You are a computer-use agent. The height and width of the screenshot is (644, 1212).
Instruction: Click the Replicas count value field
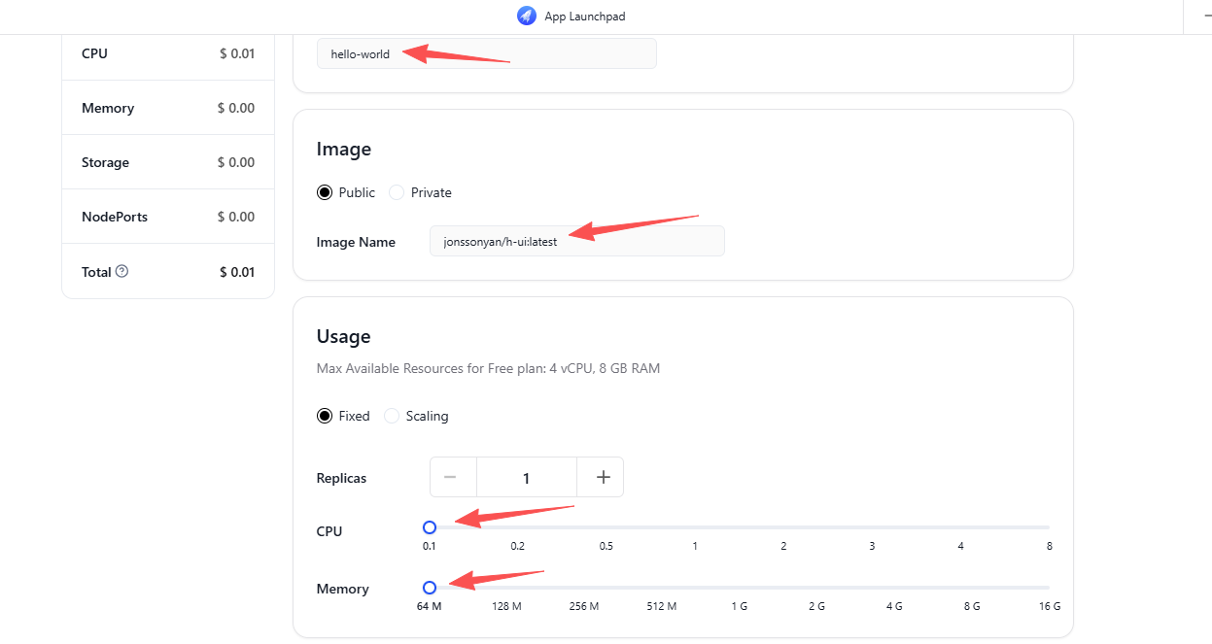click(x=527, y=477)
